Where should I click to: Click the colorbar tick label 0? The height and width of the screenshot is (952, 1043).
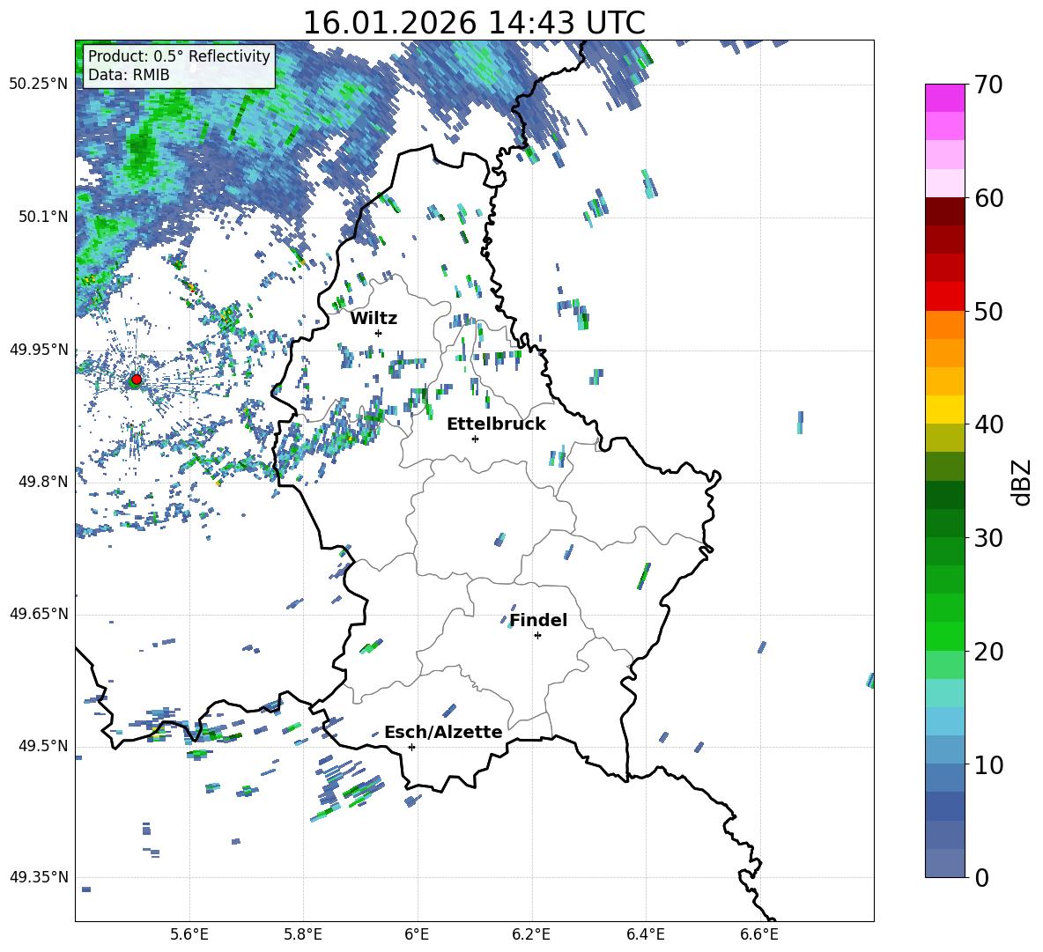tap(981, 877)
